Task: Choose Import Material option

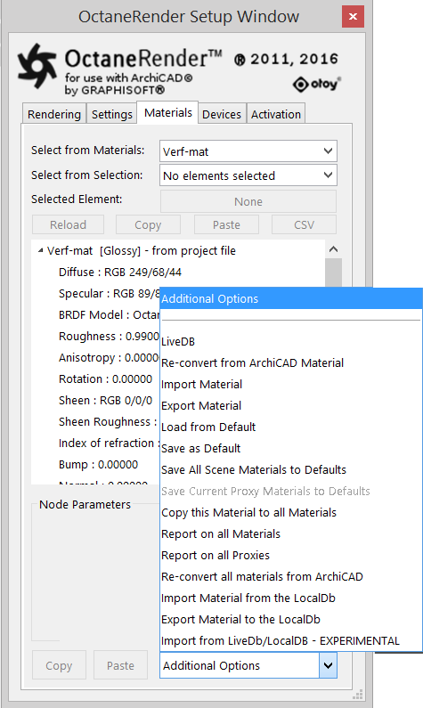Action: 291,384
